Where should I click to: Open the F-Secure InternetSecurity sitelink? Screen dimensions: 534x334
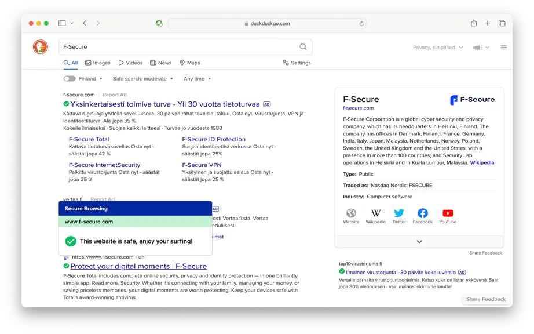tap(105, 165)
